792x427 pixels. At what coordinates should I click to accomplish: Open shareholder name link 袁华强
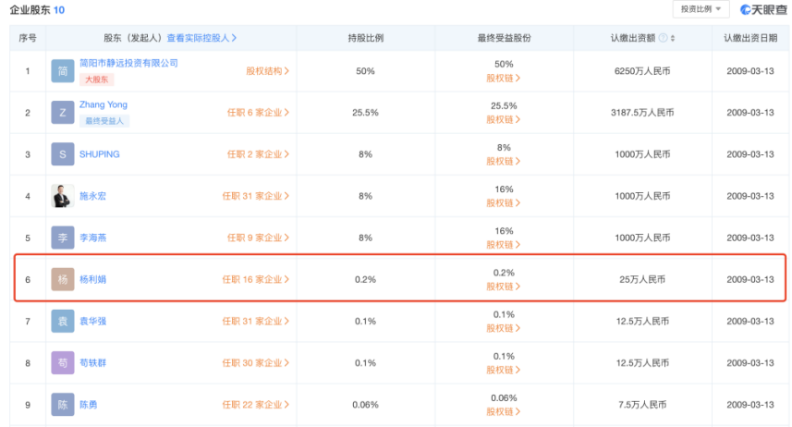coord(92,321)
